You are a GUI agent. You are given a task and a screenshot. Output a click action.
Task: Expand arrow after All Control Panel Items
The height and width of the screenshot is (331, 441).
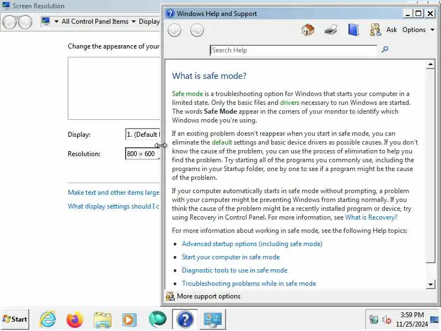coord(133,22)
